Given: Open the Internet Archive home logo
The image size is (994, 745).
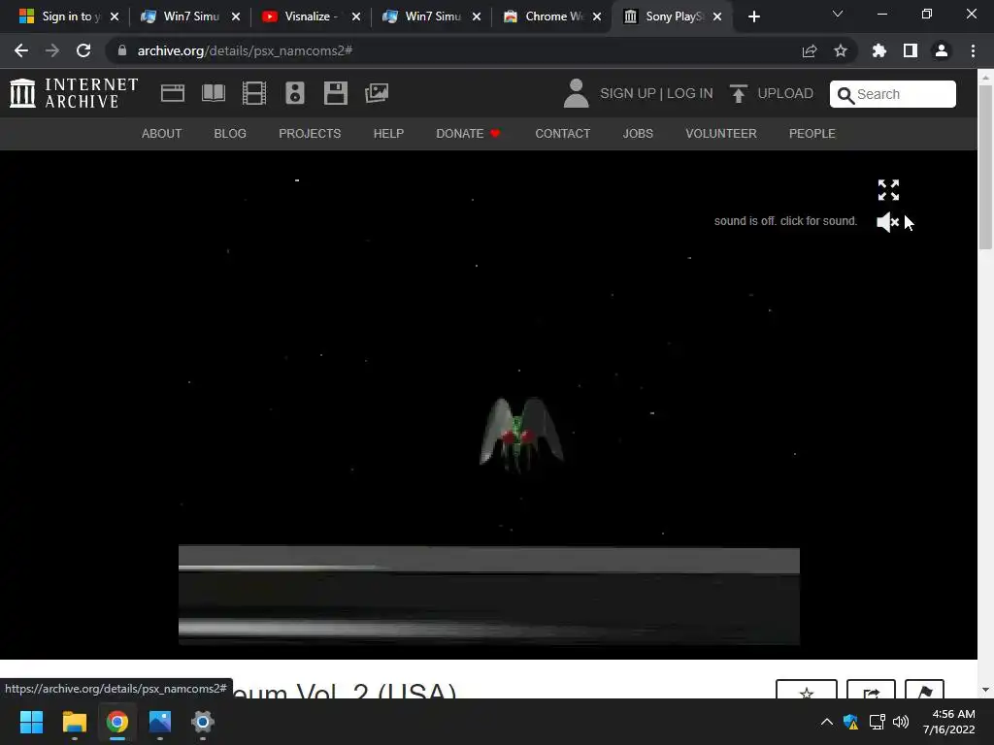Looking at the screenshot, I should 74,93.
